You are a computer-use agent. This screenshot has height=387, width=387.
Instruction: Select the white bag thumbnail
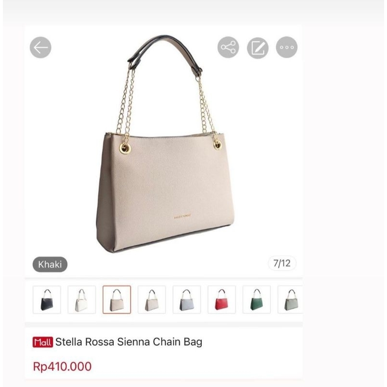point(82,299)
